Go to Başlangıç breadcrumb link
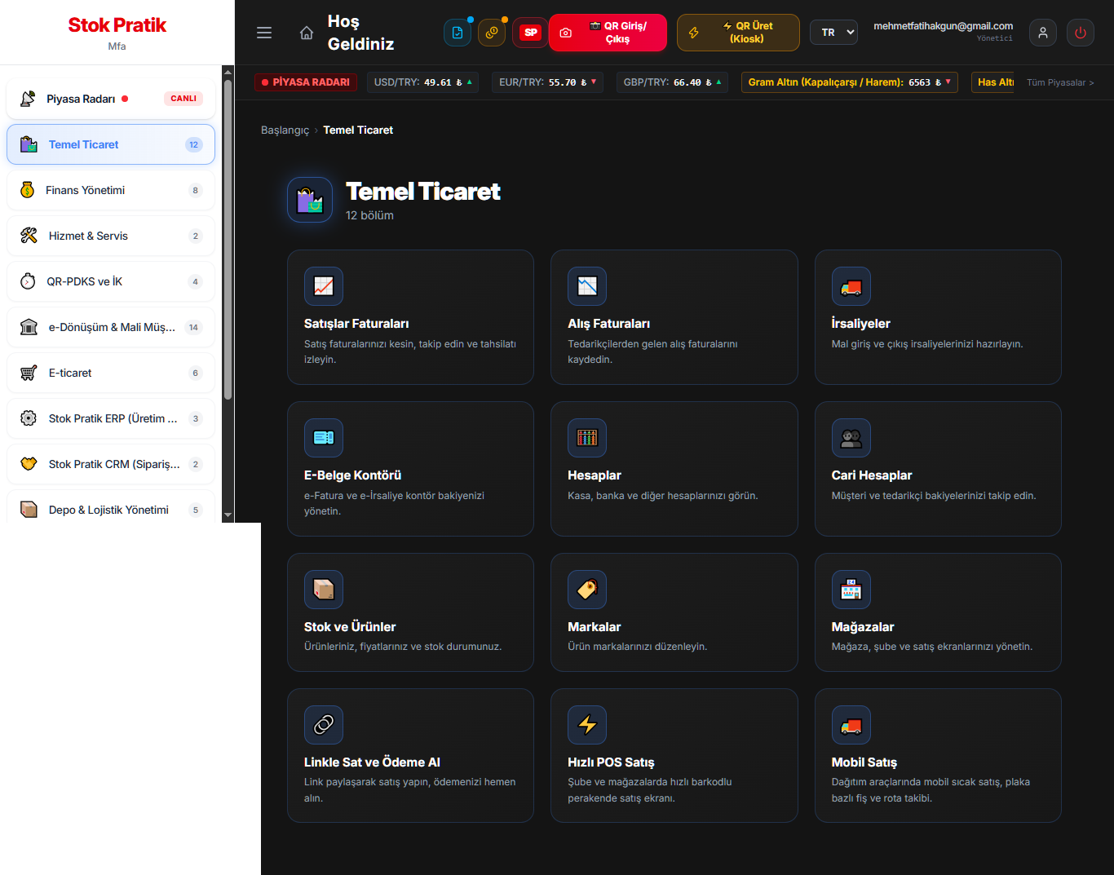The height and width of the screenshot is (875, 1114). [x=285, y=130]
